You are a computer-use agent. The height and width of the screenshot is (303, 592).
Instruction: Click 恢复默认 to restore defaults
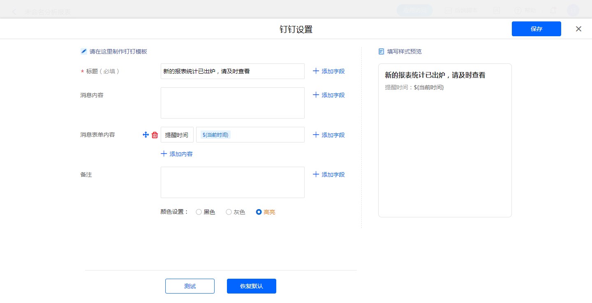[x=251, y=286]
